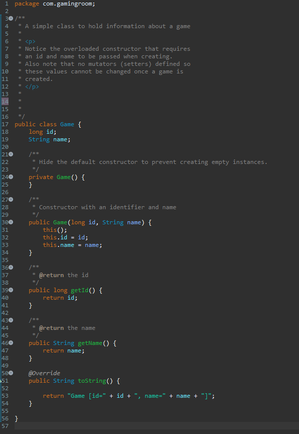This screenshot has height=434, width=299.
Task: Collapse the comment fold at line 43
Action: click(11, 320)
